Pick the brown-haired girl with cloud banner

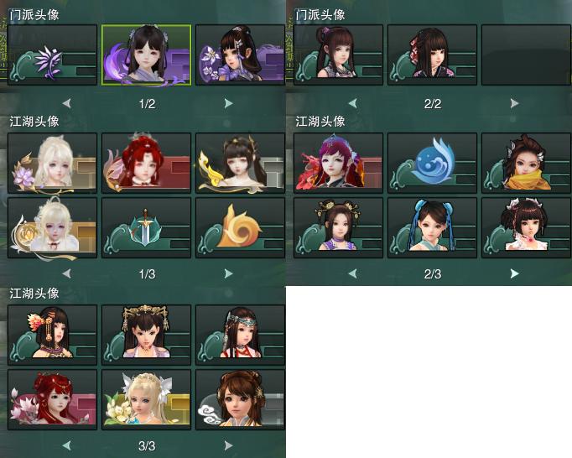point(240,399)
